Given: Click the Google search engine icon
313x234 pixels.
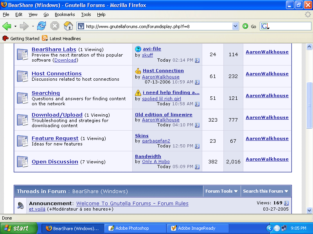Looking at the screenshot, I should (x=265, y=26).
